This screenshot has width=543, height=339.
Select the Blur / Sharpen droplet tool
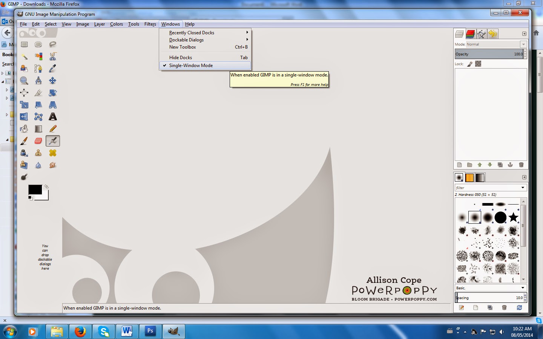[38, 165]
